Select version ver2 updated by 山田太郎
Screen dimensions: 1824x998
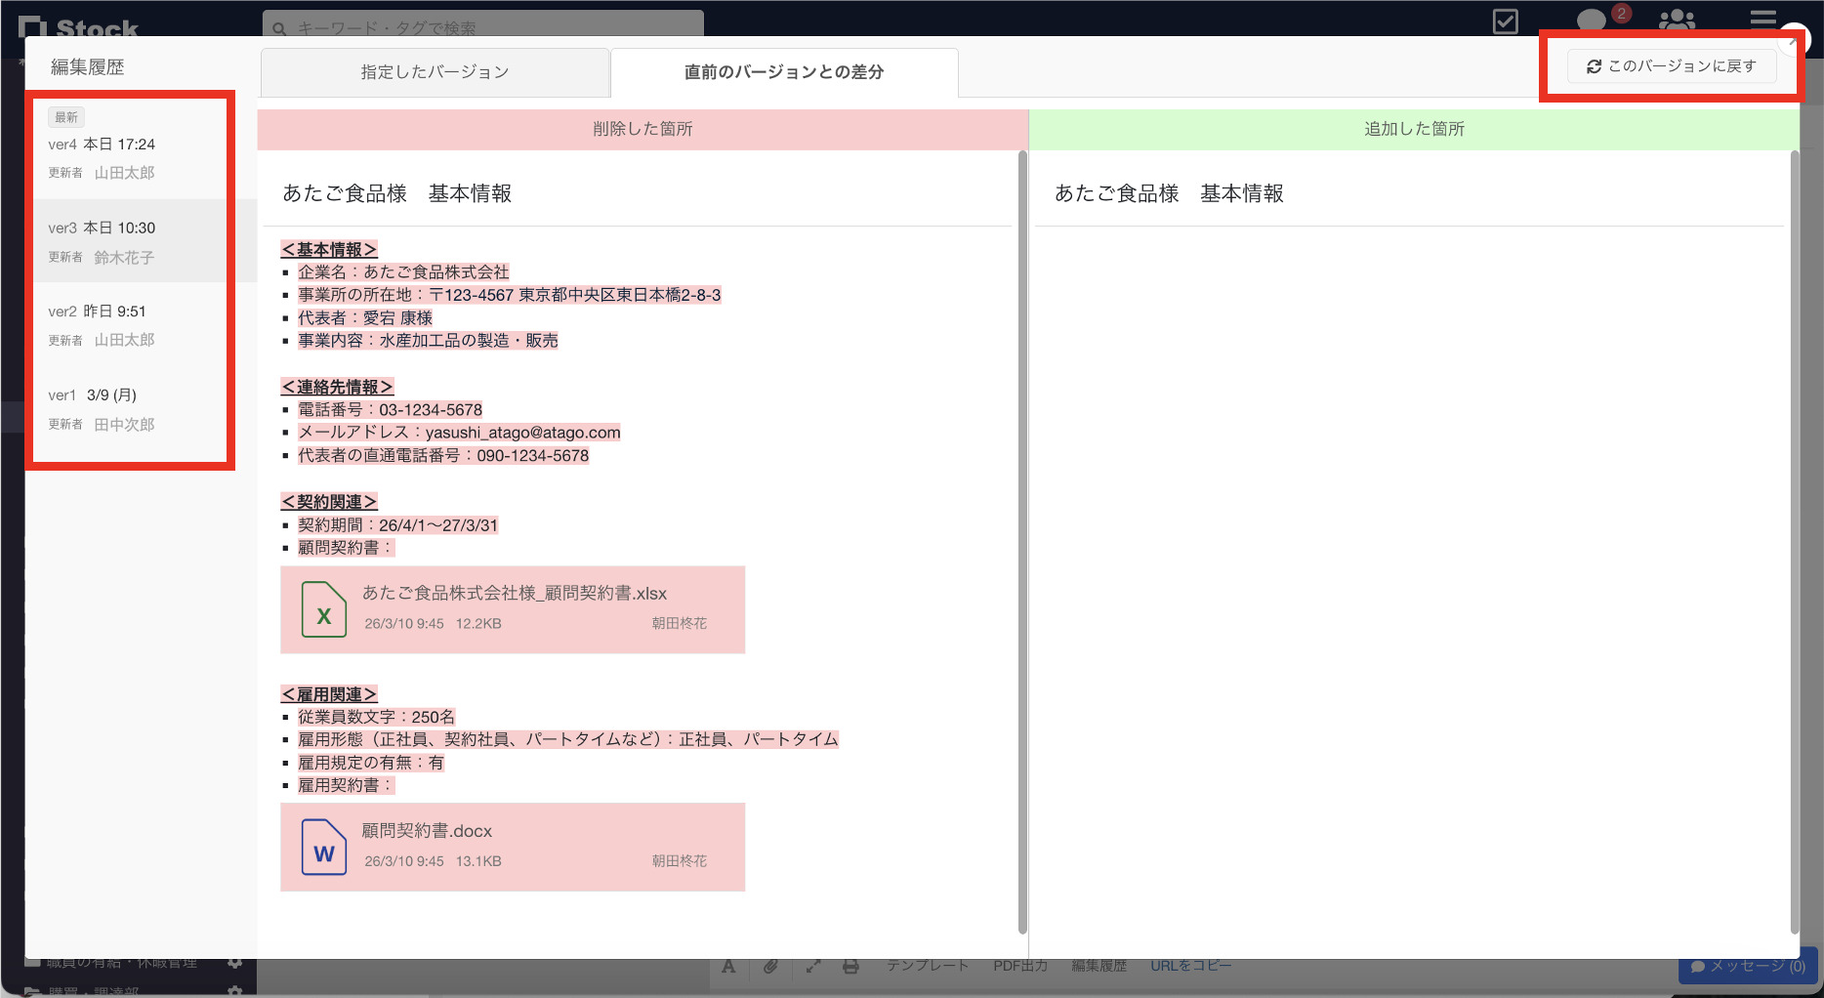click(127, 324)
